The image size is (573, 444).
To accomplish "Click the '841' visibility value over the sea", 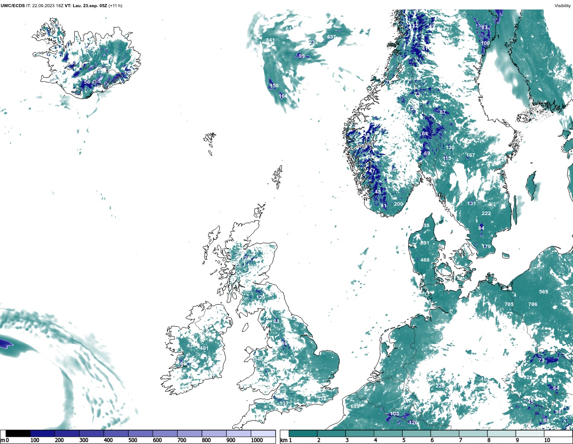I will pyautogui.click(x=270, y=40).
